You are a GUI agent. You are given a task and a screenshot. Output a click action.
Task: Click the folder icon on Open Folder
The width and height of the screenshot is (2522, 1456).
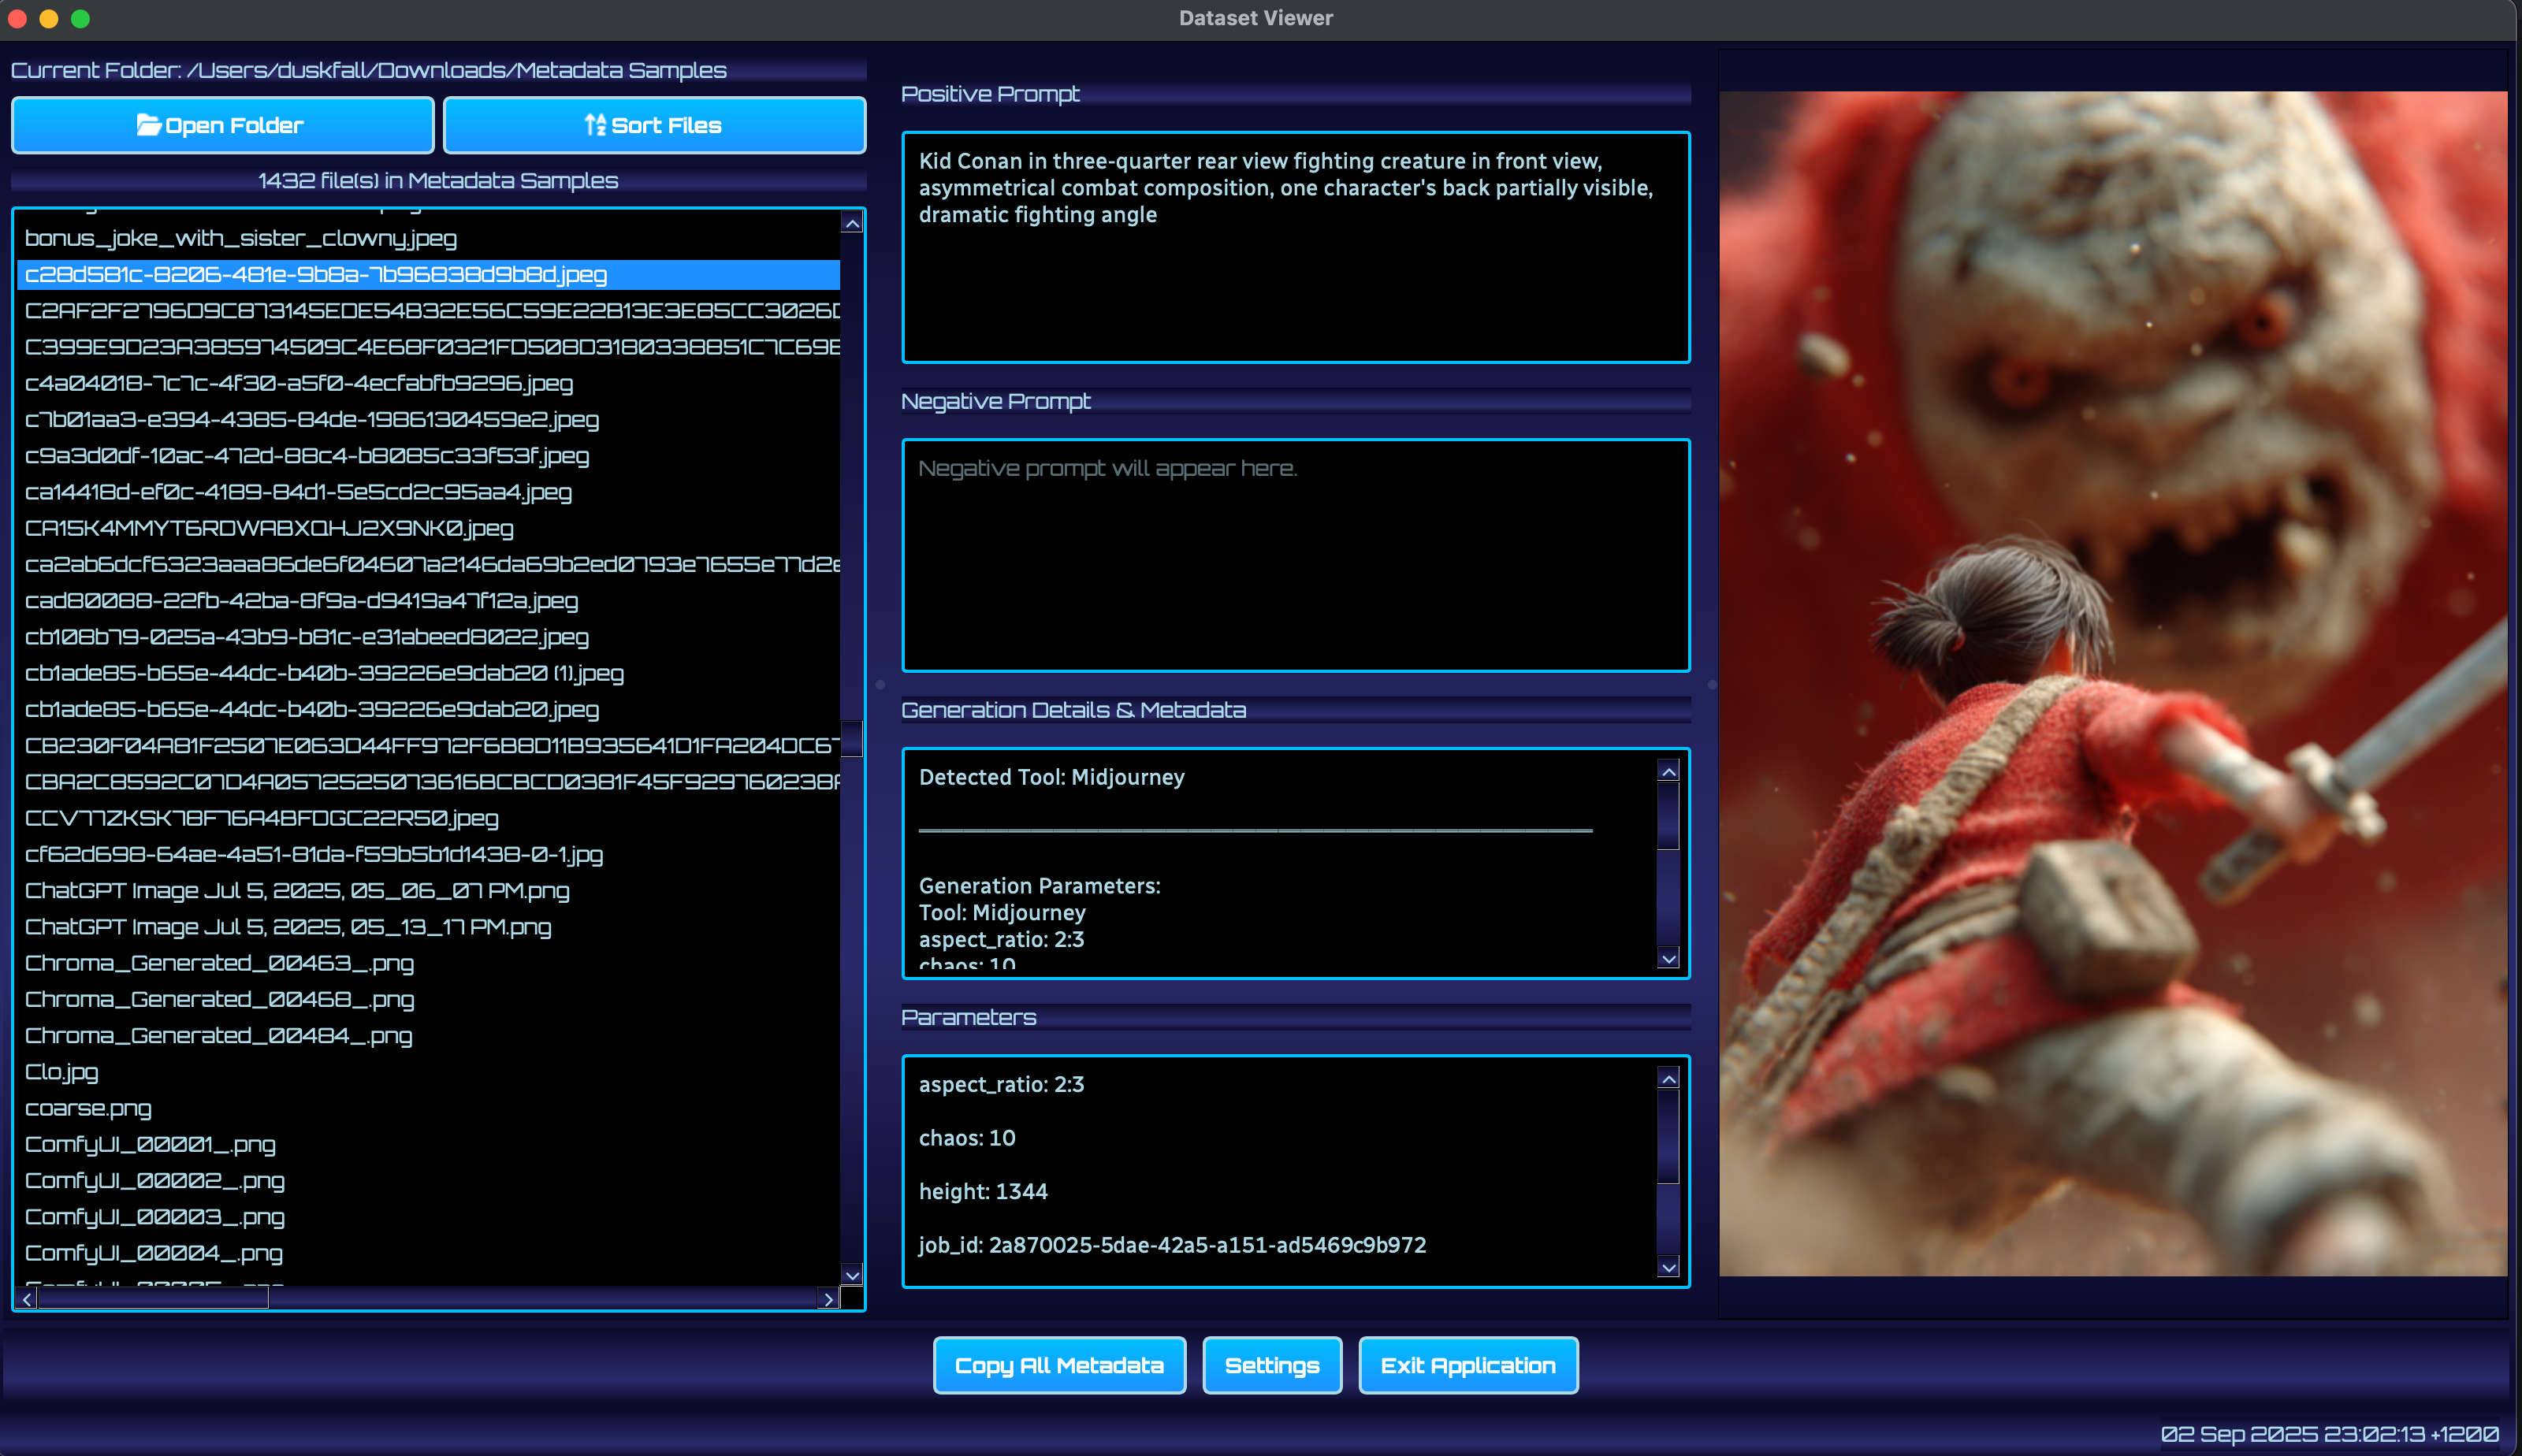click(x=148, y=125)
